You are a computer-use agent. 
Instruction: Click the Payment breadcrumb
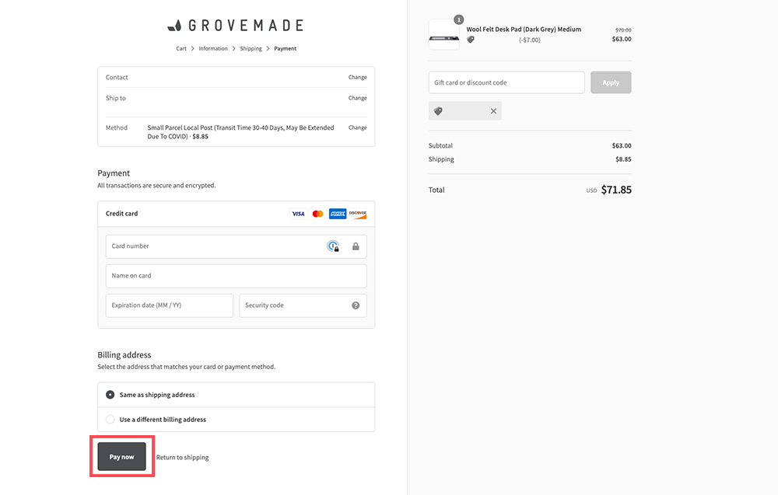click(286, 48)
